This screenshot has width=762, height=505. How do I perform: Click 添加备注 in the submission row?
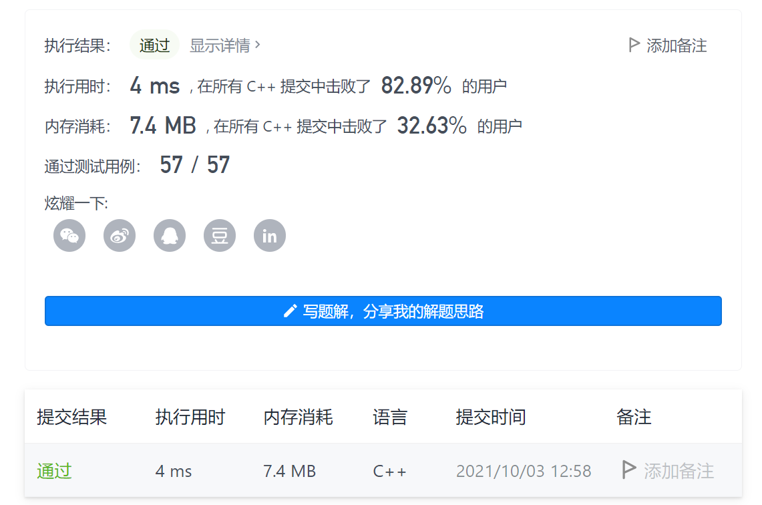tap(679, 471)
